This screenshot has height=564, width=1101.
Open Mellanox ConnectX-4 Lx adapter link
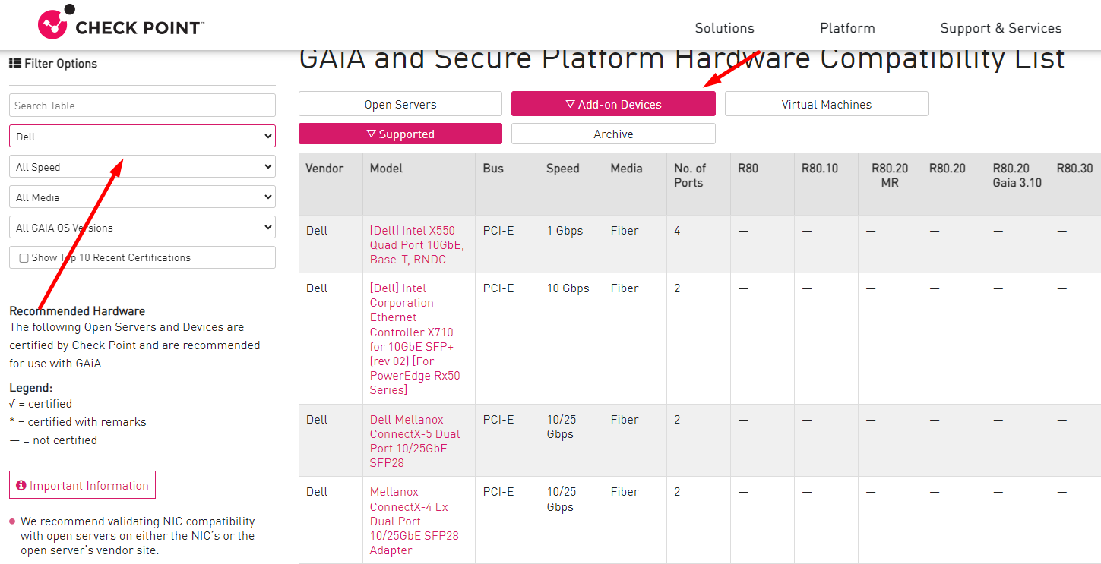coord(414,521)
